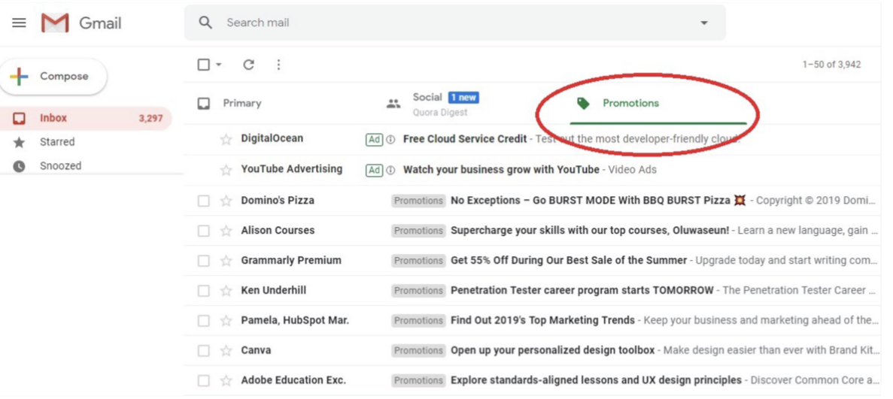The height and width of the screenshot is (399, 893).
Task: Compose a new message
Action: tap(53, 77)
